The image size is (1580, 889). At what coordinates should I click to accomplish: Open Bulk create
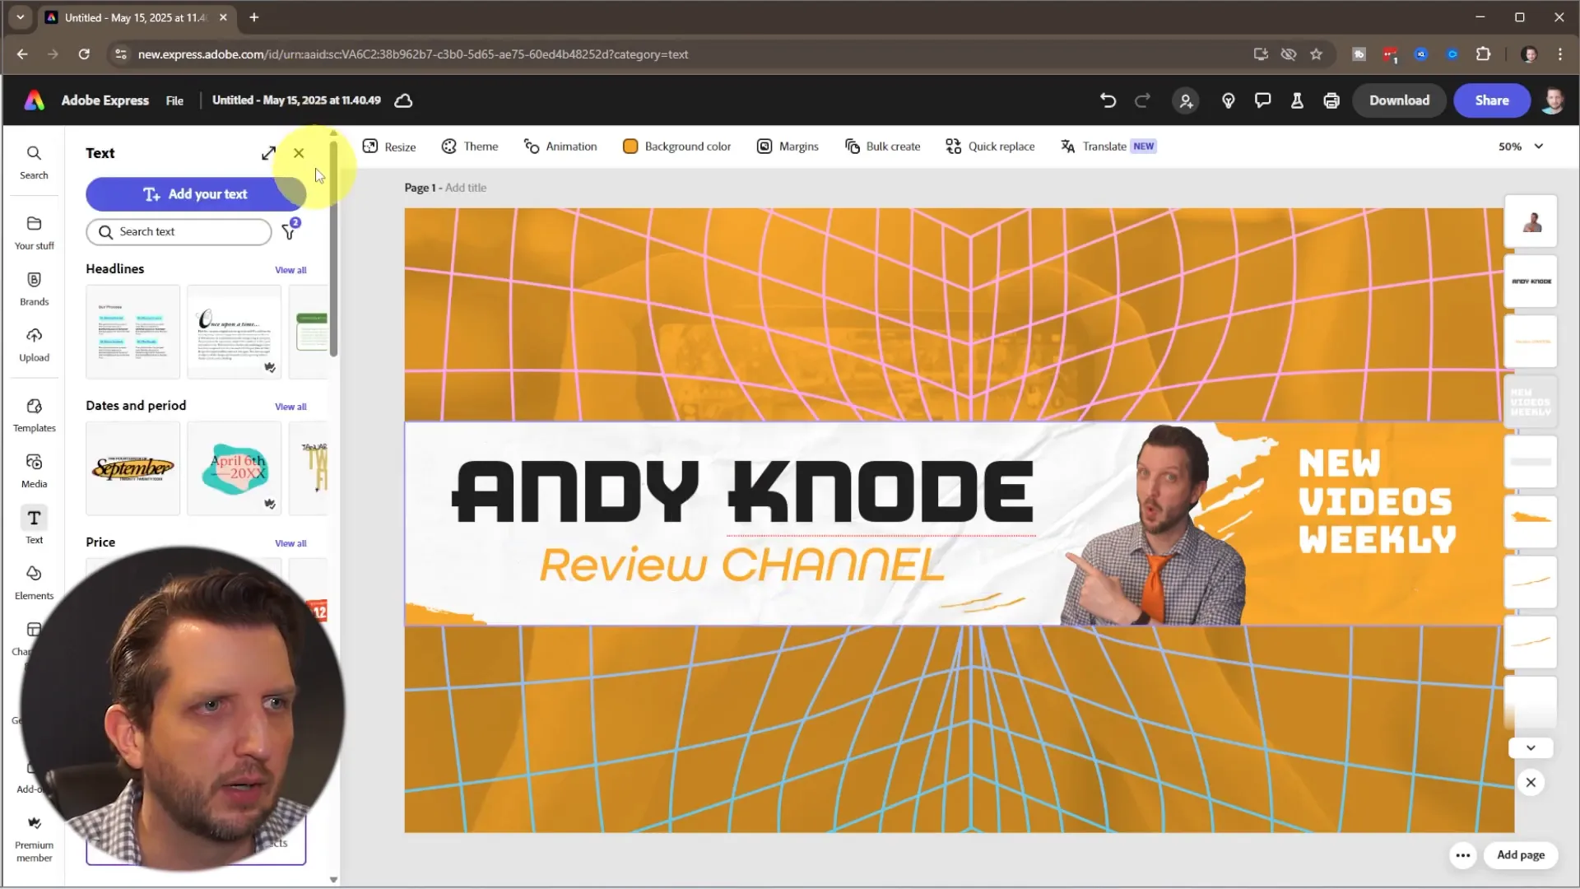[x=882, y=147]
